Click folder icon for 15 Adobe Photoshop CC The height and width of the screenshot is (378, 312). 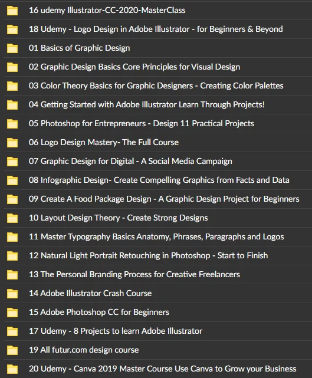coord(12,313)
